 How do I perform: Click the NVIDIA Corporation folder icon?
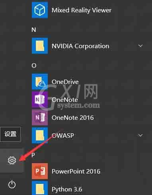[x=40, y=46]
